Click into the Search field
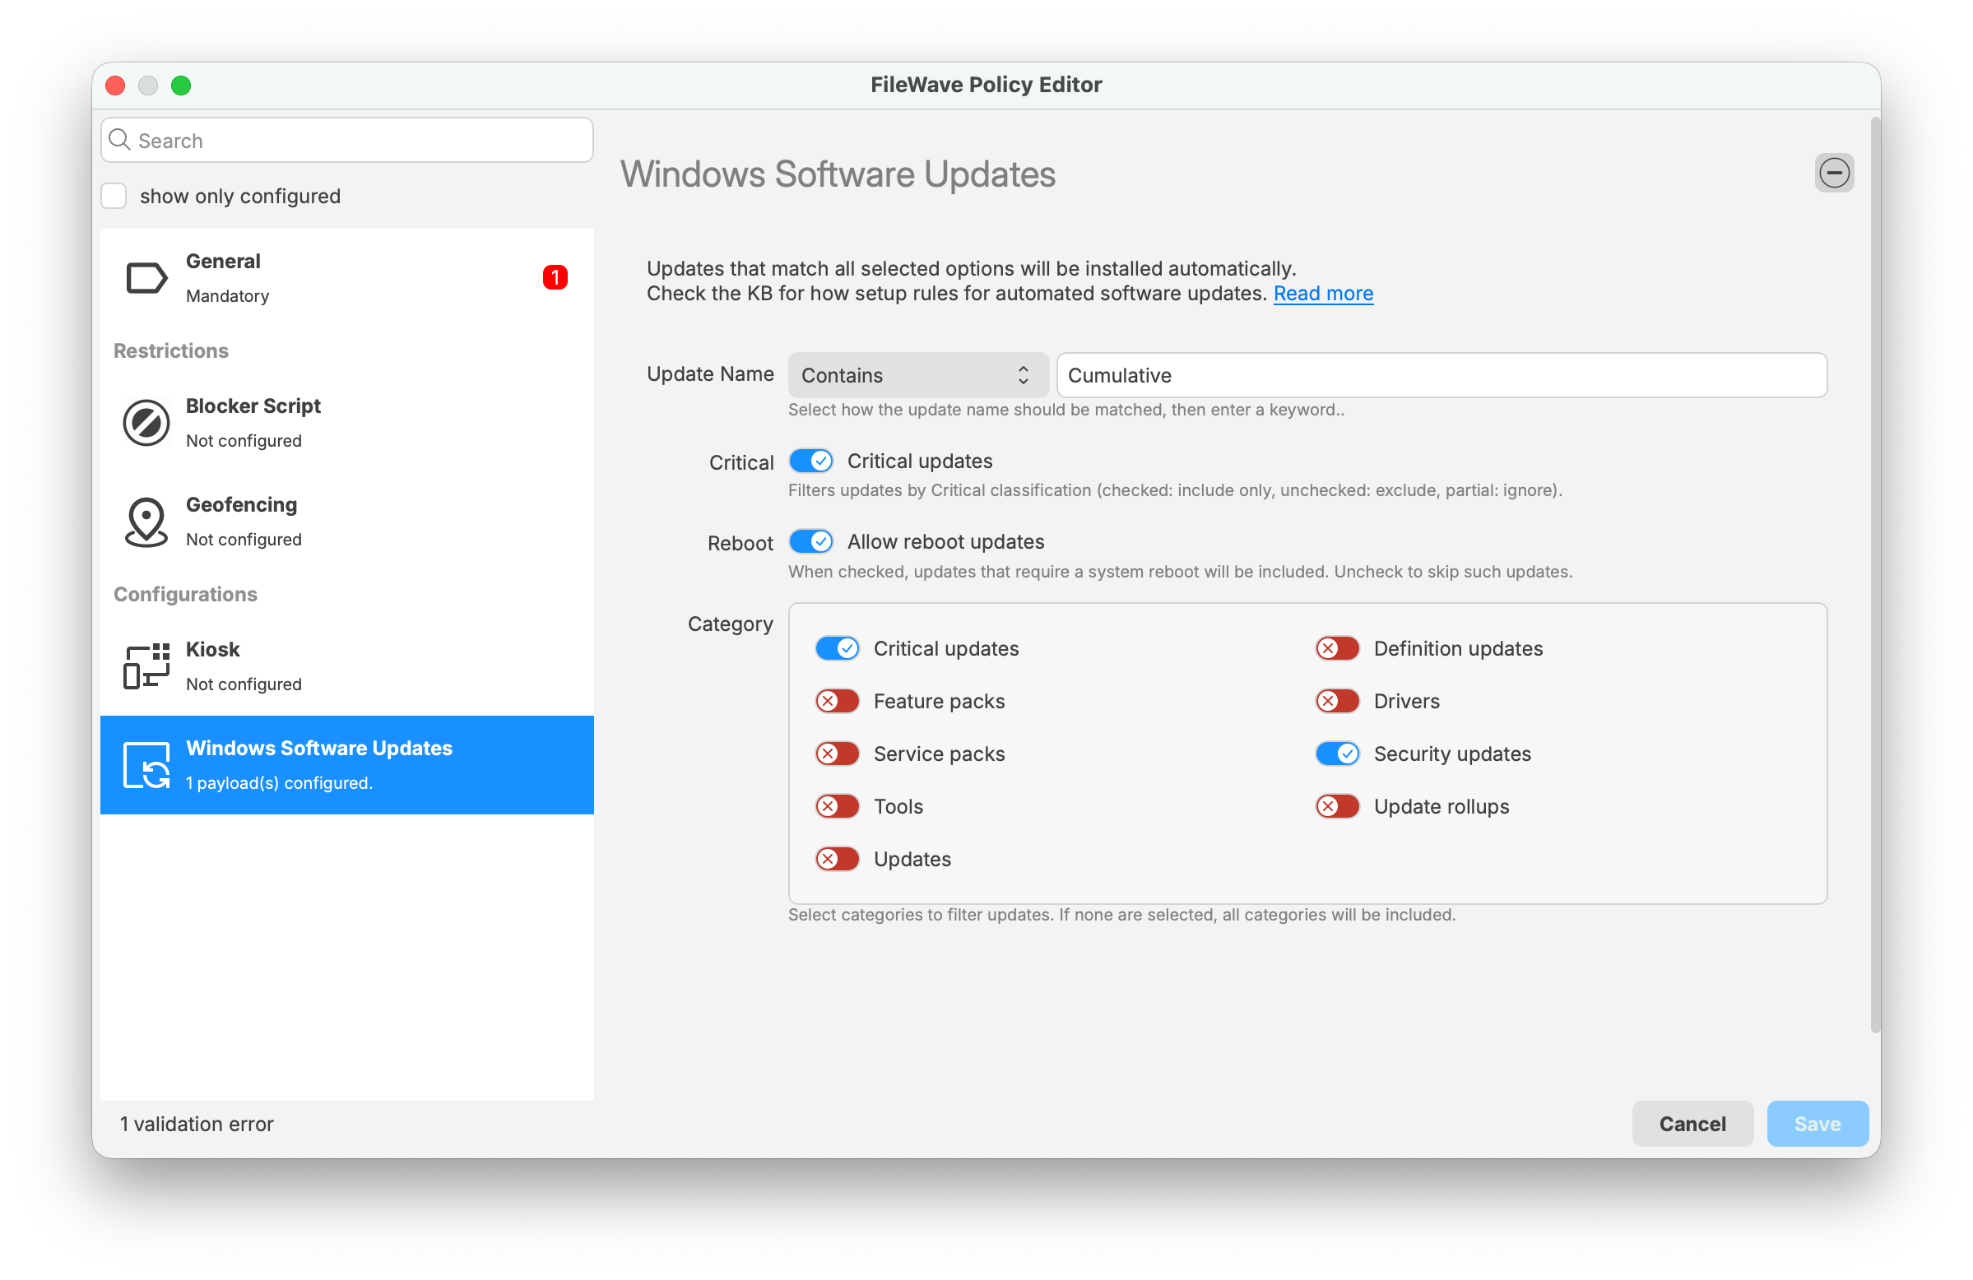Image resolution: width=1973 pixels, height=1280 pixels. click(x=347, y=140)
